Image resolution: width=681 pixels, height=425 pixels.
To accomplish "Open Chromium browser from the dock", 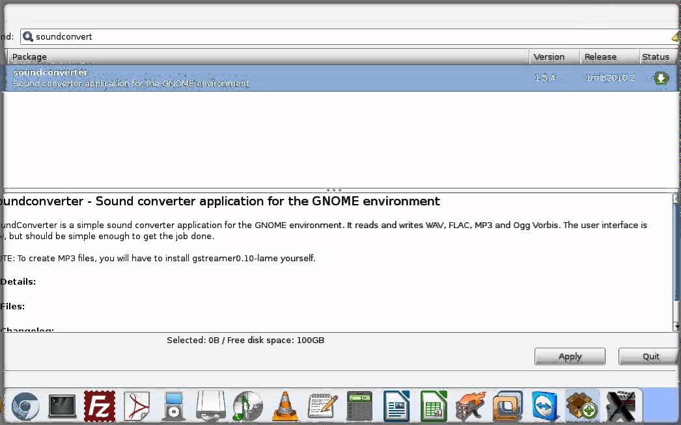I will coord(25,406).
